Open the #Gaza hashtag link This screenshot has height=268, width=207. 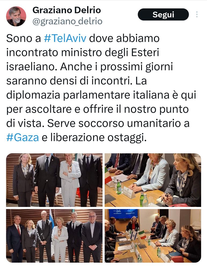click(23, 137)
